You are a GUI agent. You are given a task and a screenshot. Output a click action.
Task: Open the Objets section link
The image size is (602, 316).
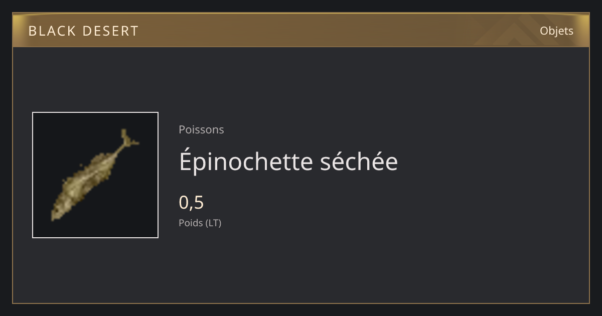(556, 31)
